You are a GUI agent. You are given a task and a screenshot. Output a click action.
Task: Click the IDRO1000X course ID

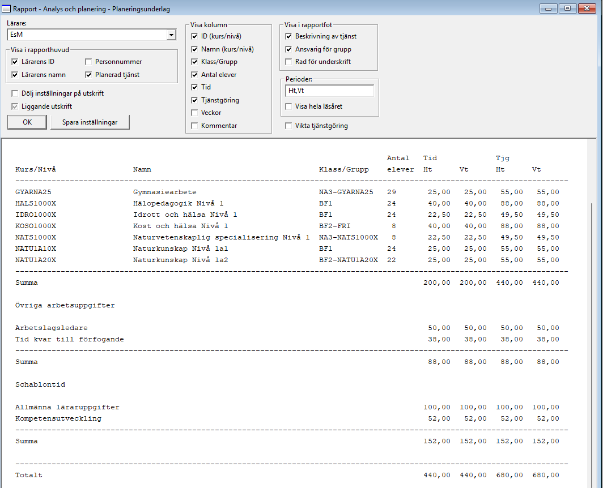coord(36,215)
